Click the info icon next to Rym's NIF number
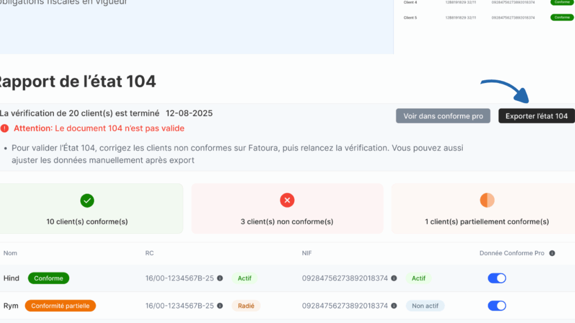This screenshot has height=323, width=575. 394,306
